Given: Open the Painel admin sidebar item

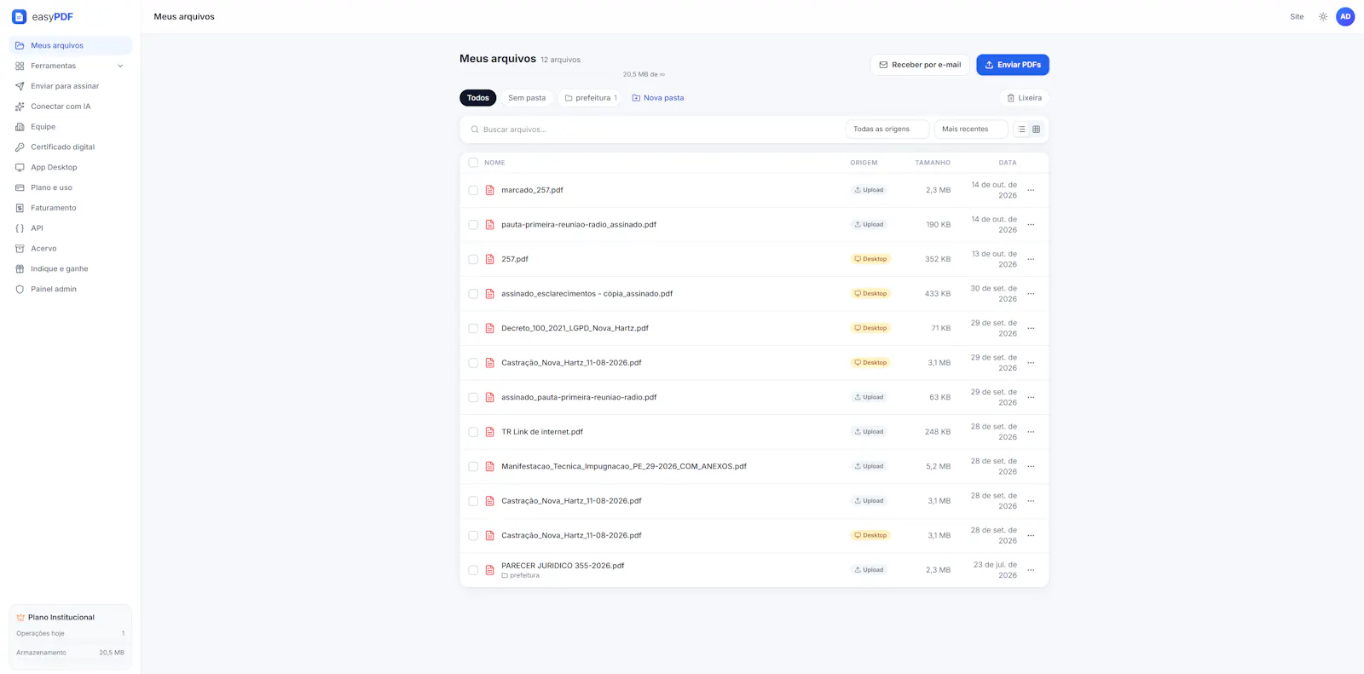Looking at the screenshot, I should coord(70,289).
